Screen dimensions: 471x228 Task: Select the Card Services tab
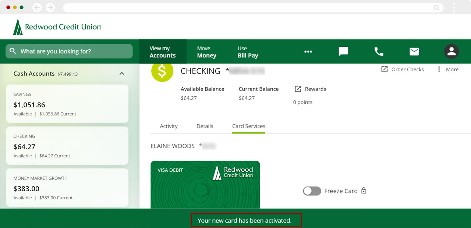[249, 126]
